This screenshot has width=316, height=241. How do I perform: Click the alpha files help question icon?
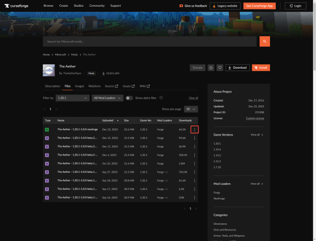click(x=161, y=98)
